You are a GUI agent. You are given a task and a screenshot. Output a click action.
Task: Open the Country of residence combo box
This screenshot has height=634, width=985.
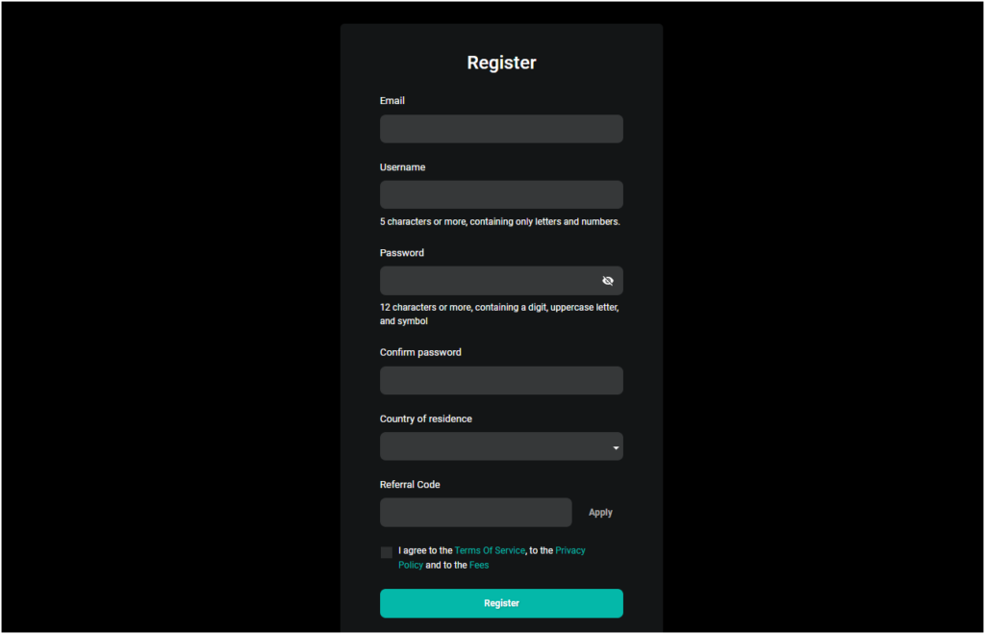501,446
